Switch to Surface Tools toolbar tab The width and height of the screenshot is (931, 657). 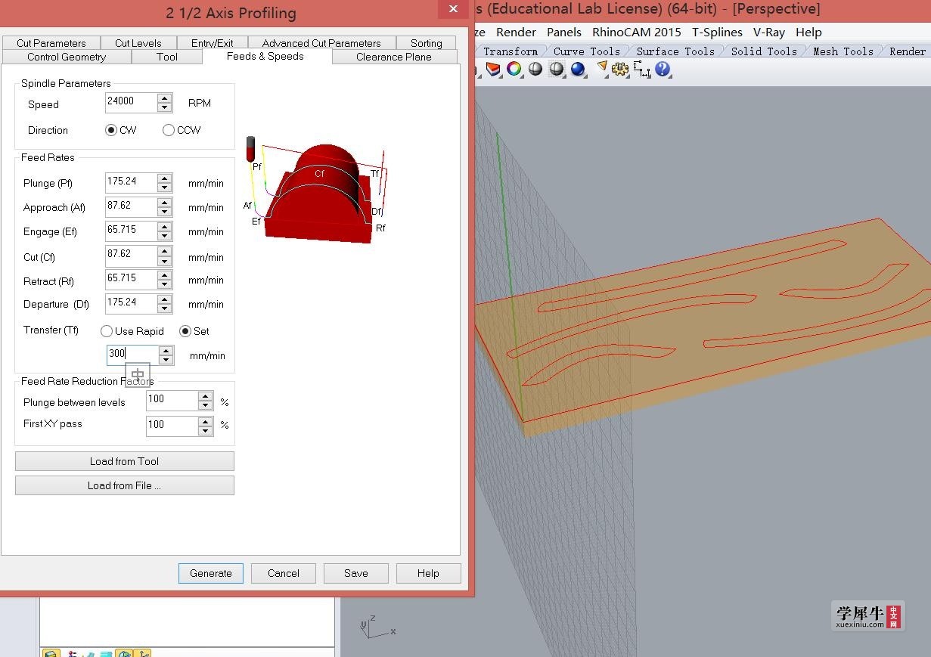[x=675, y=51]
